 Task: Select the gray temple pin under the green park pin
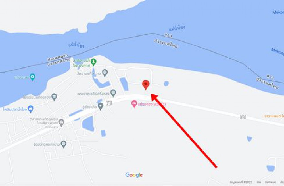click(105, 73)
